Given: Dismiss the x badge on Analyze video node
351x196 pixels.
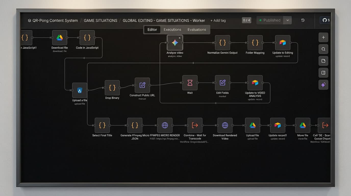Looking at the screenshot, I should point(179,37).
